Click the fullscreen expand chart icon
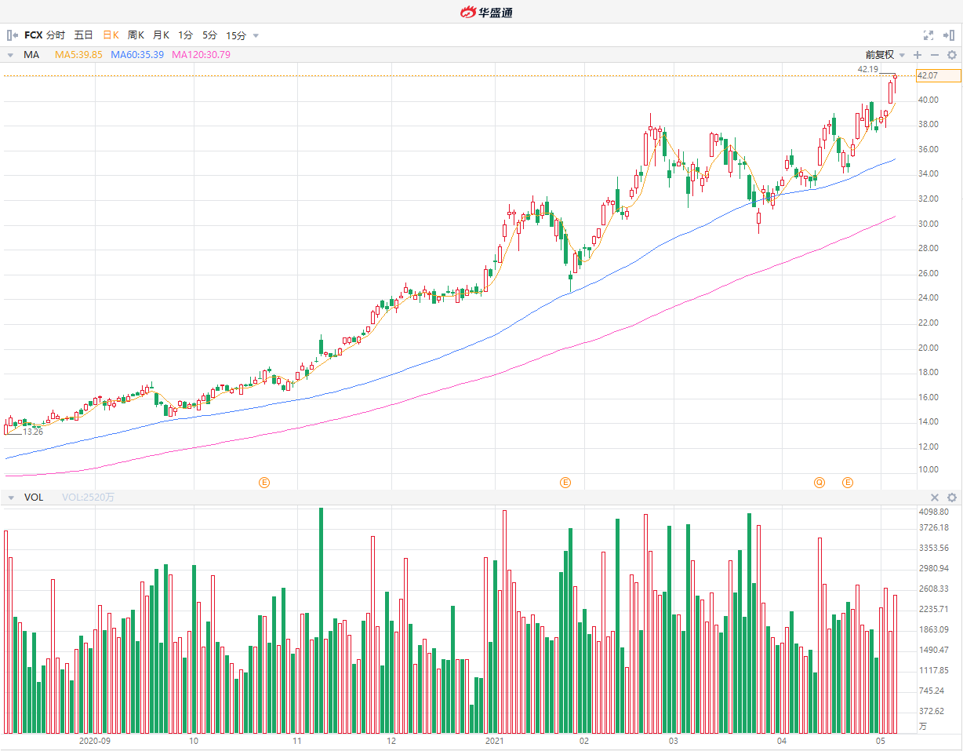This screenshot has height=751, width=963. [928, 35]
